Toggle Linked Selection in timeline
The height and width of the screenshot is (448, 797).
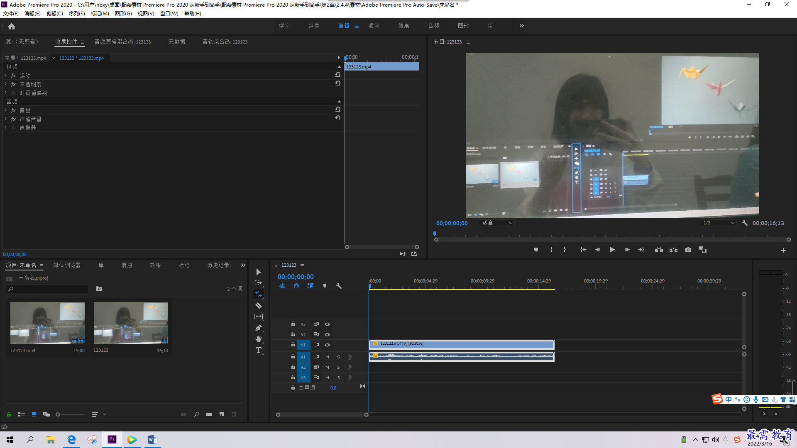[x=310, y=286]
